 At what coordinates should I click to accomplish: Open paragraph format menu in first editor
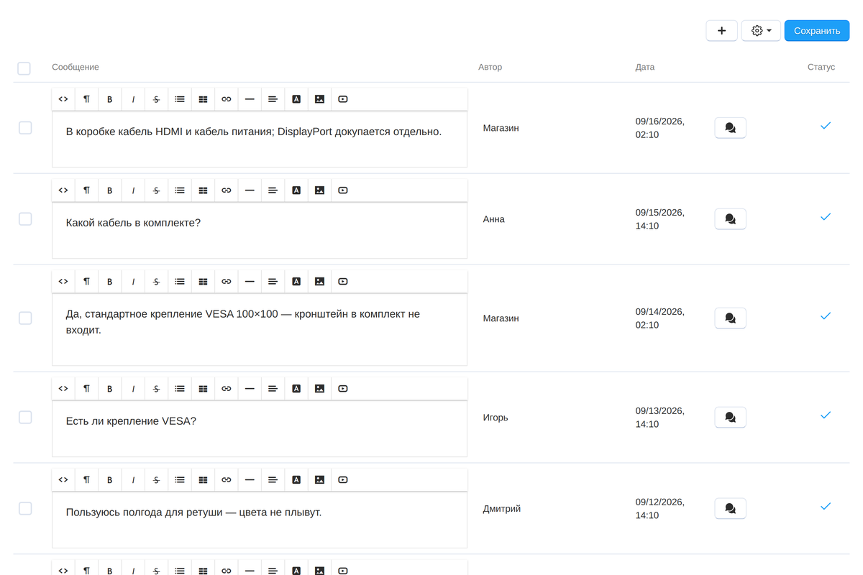click(x=86, y=99)
